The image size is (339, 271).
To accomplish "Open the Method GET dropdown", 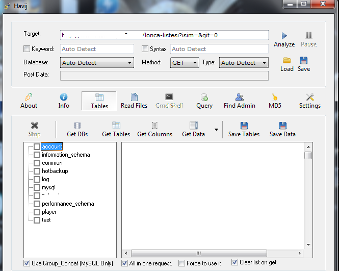I will 185,63.
